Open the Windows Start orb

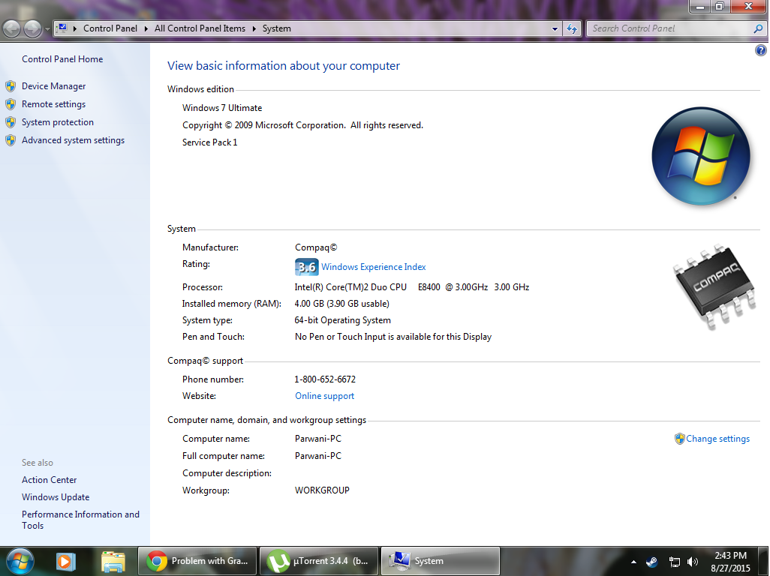click(20, 562)
